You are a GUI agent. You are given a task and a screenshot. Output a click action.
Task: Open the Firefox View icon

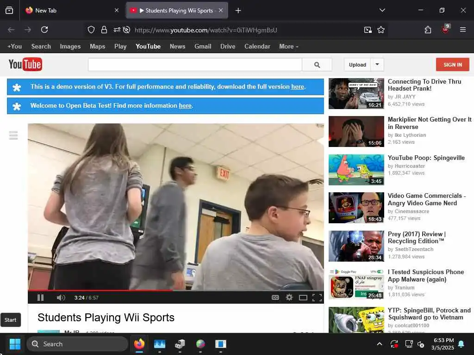click(x=9, y=10)
